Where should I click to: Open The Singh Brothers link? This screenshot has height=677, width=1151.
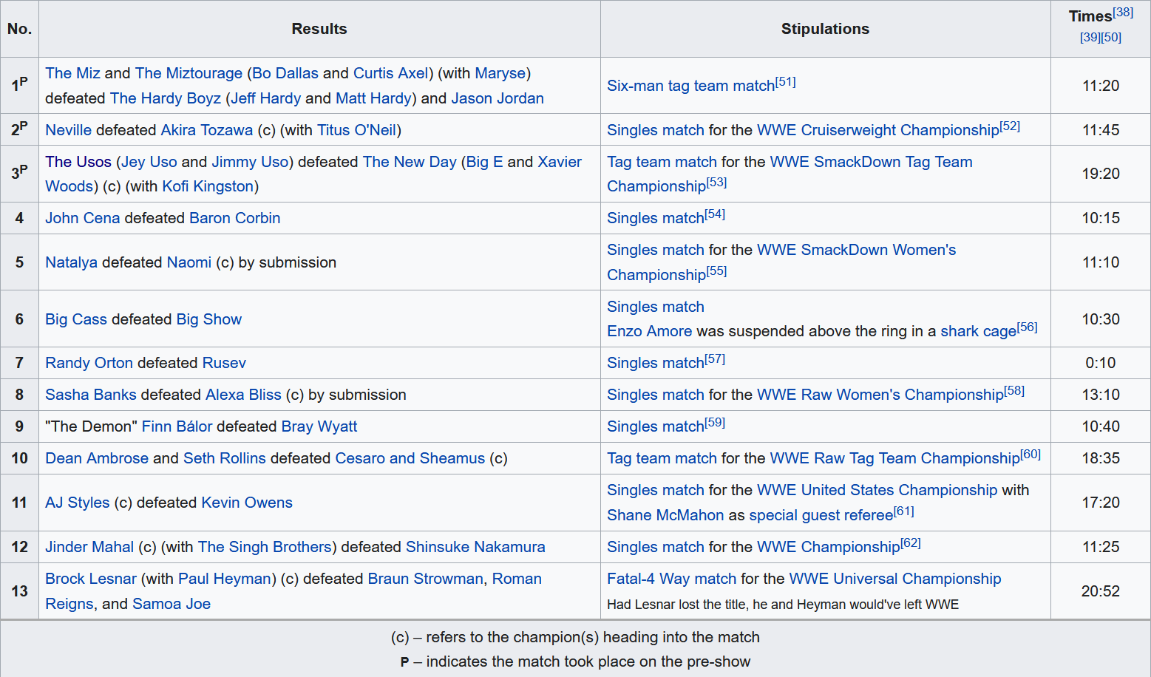265,547
